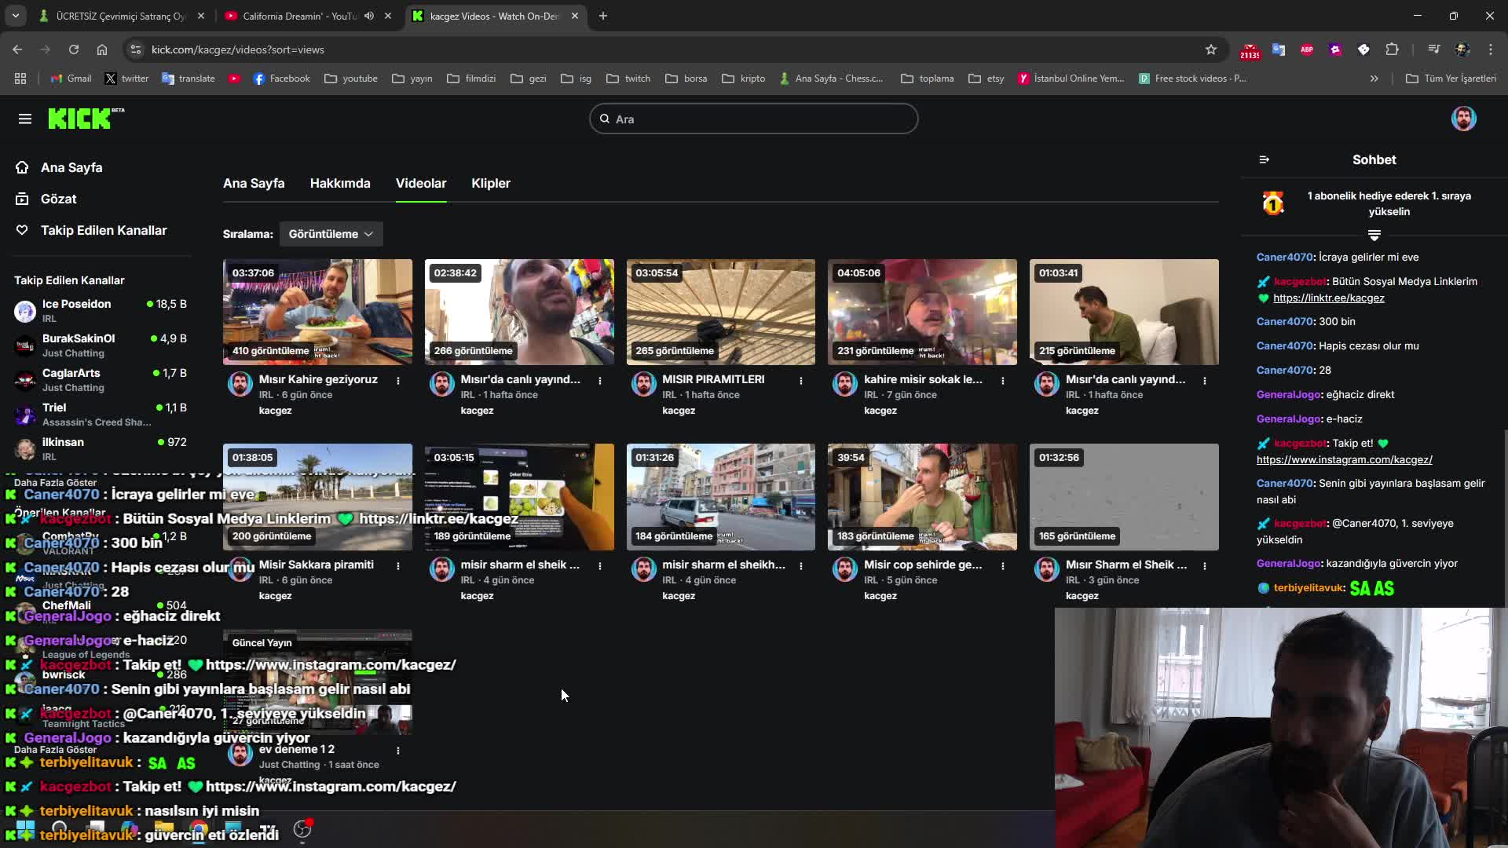Click the Adblock extension icon
Screen dimensions: 1508x848
click(1307, 49)
